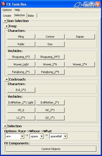
Task: Select Shuguang_24*2 vehicle guns
Action: (50, 57)
